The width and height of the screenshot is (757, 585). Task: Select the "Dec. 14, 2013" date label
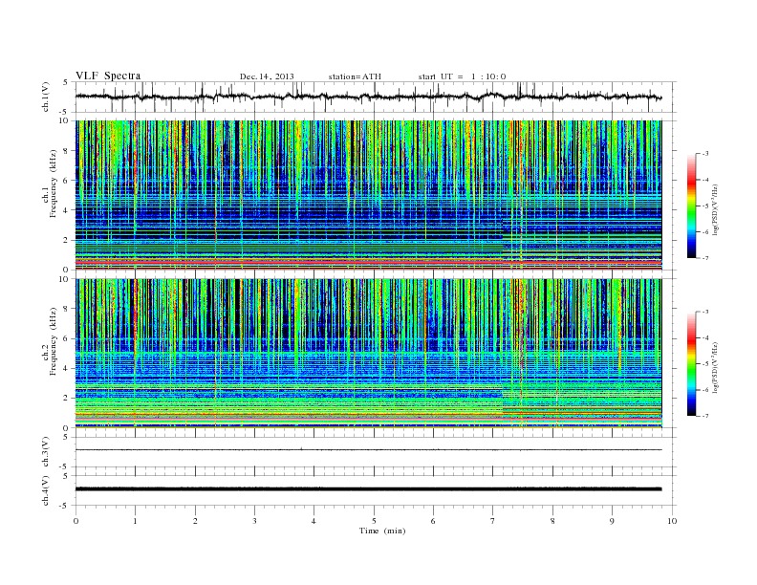pos(267,76)
